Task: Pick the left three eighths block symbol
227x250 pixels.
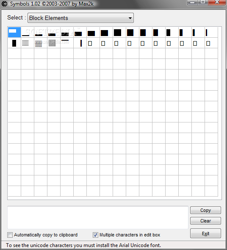Action: point(185,32)
